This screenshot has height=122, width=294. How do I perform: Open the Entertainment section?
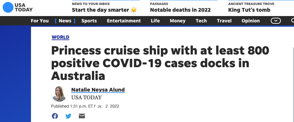pos(124,21)
